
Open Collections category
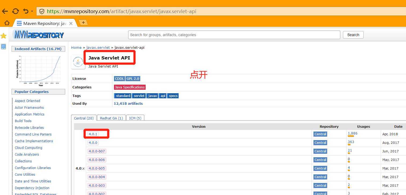tap(23, 161)
